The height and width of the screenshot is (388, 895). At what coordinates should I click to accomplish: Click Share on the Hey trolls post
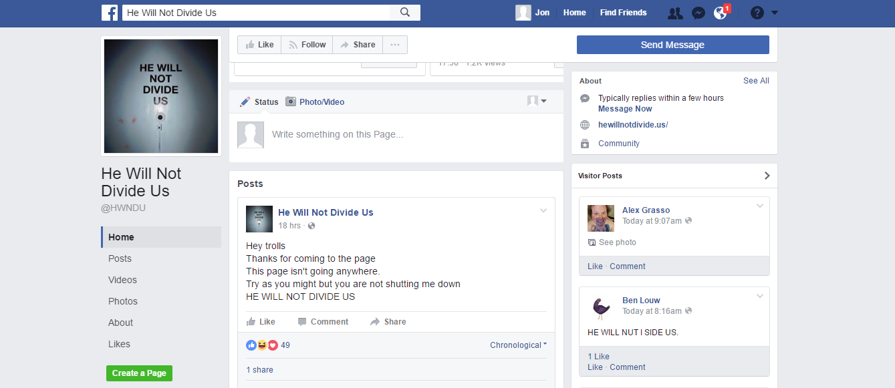coord(388,322)
